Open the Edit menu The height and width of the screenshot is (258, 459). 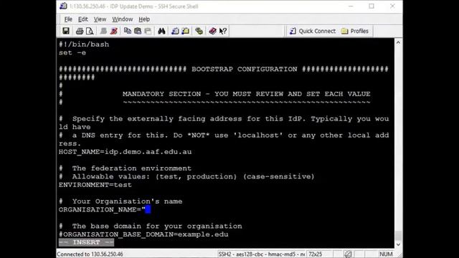pyautogui.click(x=83, y=19)
